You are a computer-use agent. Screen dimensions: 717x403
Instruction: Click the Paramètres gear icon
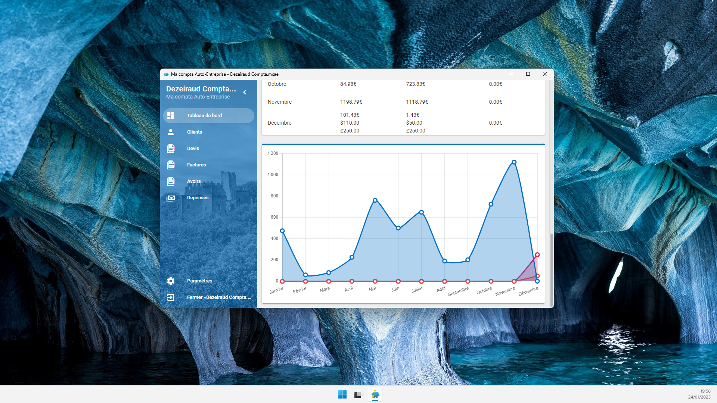click(x=171, y=281)
